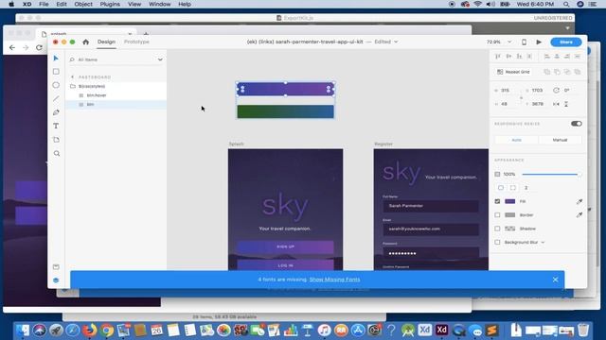Apply the Exclude Overlap boolean operation

578,72
